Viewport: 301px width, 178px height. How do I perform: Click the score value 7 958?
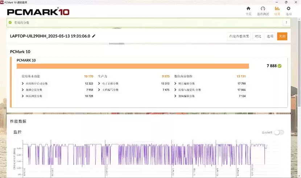point(90,90)
